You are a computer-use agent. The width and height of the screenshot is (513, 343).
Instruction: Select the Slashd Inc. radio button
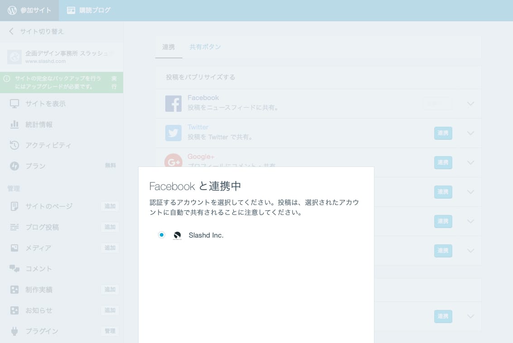162,235
